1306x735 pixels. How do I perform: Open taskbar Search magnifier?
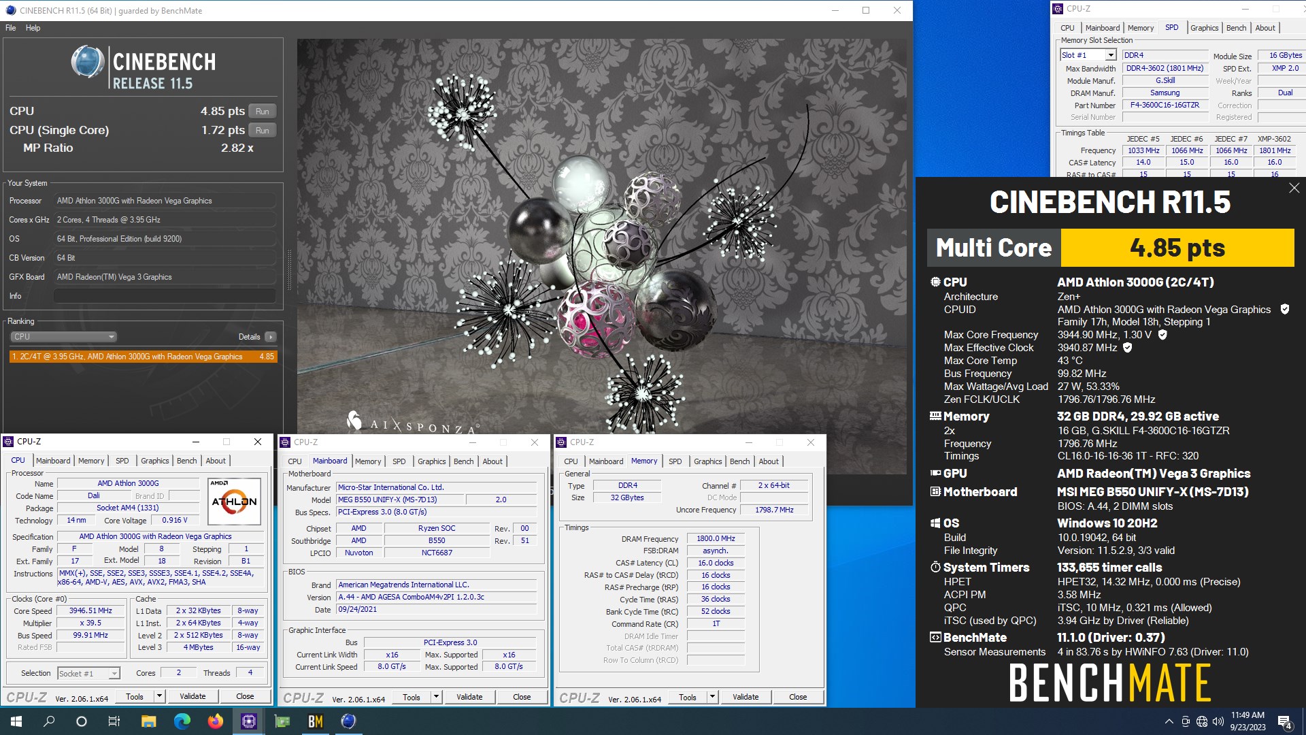(x=49, y=721)
